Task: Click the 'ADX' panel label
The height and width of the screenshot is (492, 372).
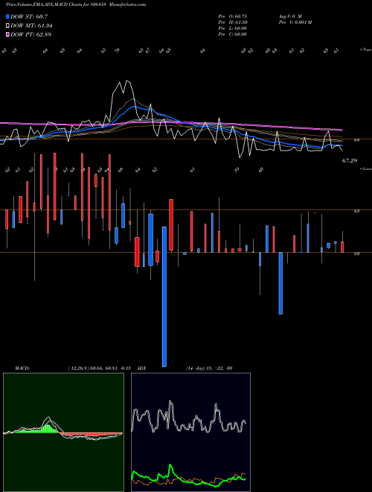Action: [141, 368]
